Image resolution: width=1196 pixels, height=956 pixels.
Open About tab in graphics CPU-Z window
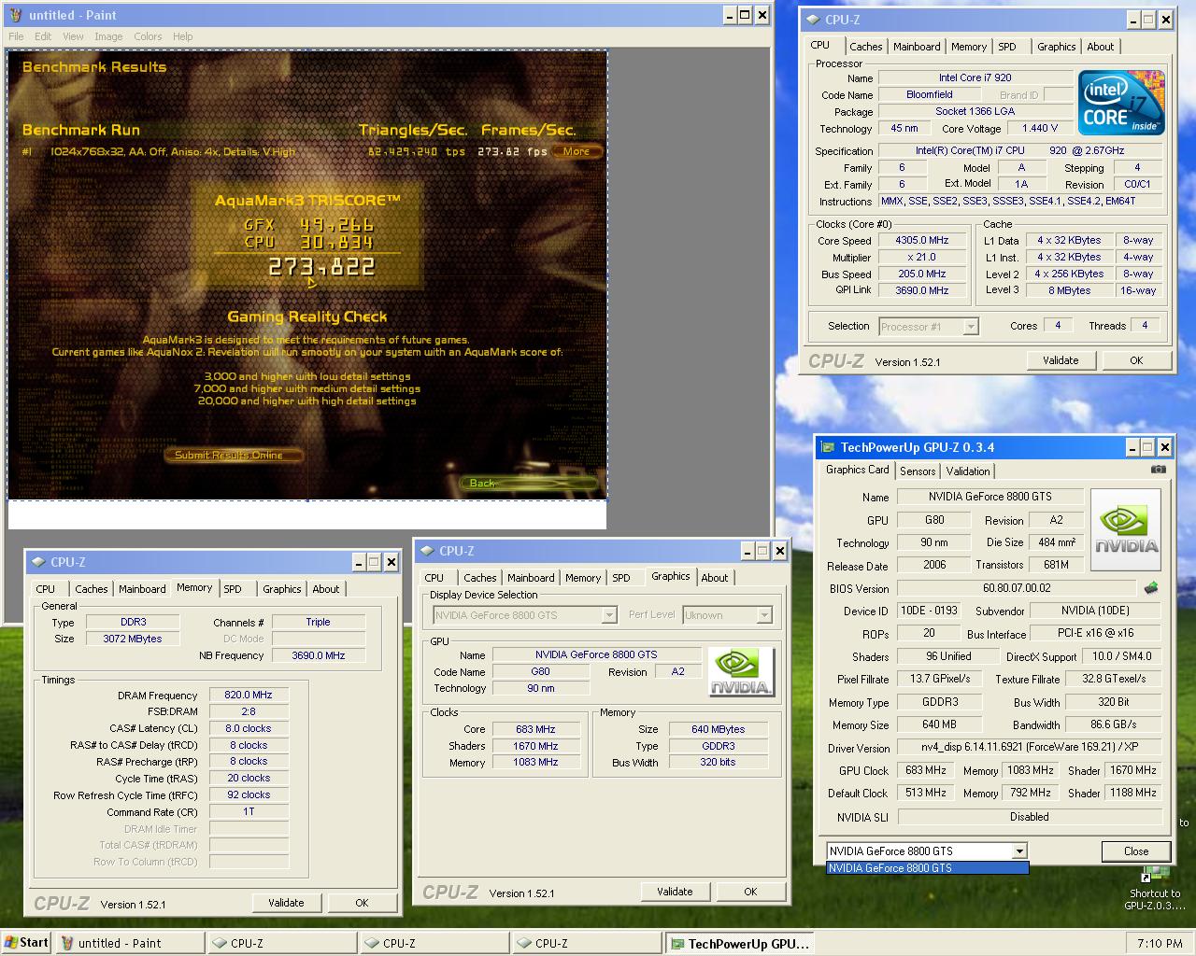[x=715, y=578]
